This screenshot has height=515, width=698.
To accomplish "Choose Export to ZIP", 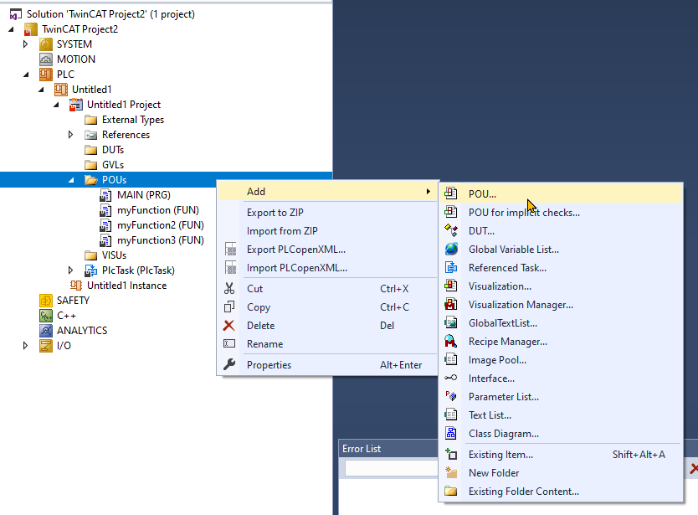I will point(275,213).
